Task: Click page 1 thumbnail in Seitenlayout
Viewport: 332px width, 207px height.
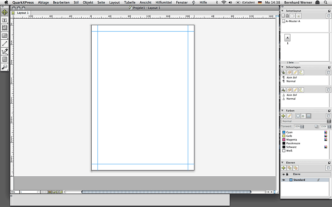Action: click(287, 38)
